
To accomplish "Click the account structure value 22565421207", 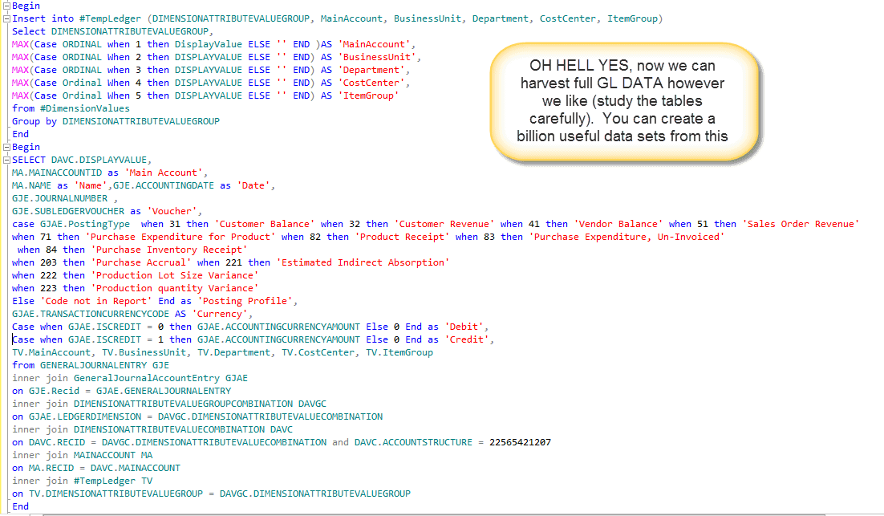I will [520, 442].
